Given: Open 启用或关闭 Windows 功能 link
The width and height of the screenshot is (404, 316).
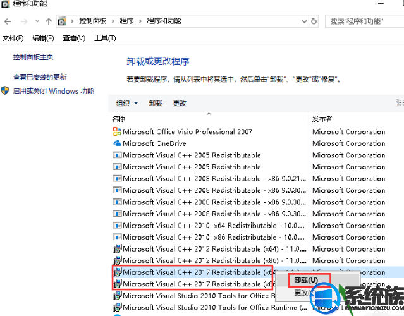Looking at the screenshot, I should [54, 91].
